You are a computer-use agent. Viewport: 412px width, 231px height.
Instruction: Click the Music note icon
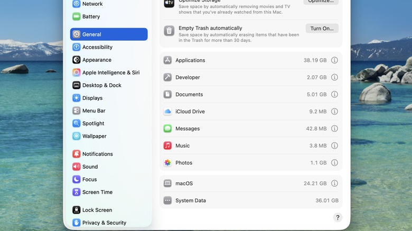pyautogui.click(x=167, y=146)
